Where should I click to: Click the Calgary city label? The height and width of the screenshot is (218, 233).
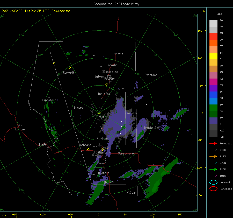pyautogui.click(x=101, y=152)
